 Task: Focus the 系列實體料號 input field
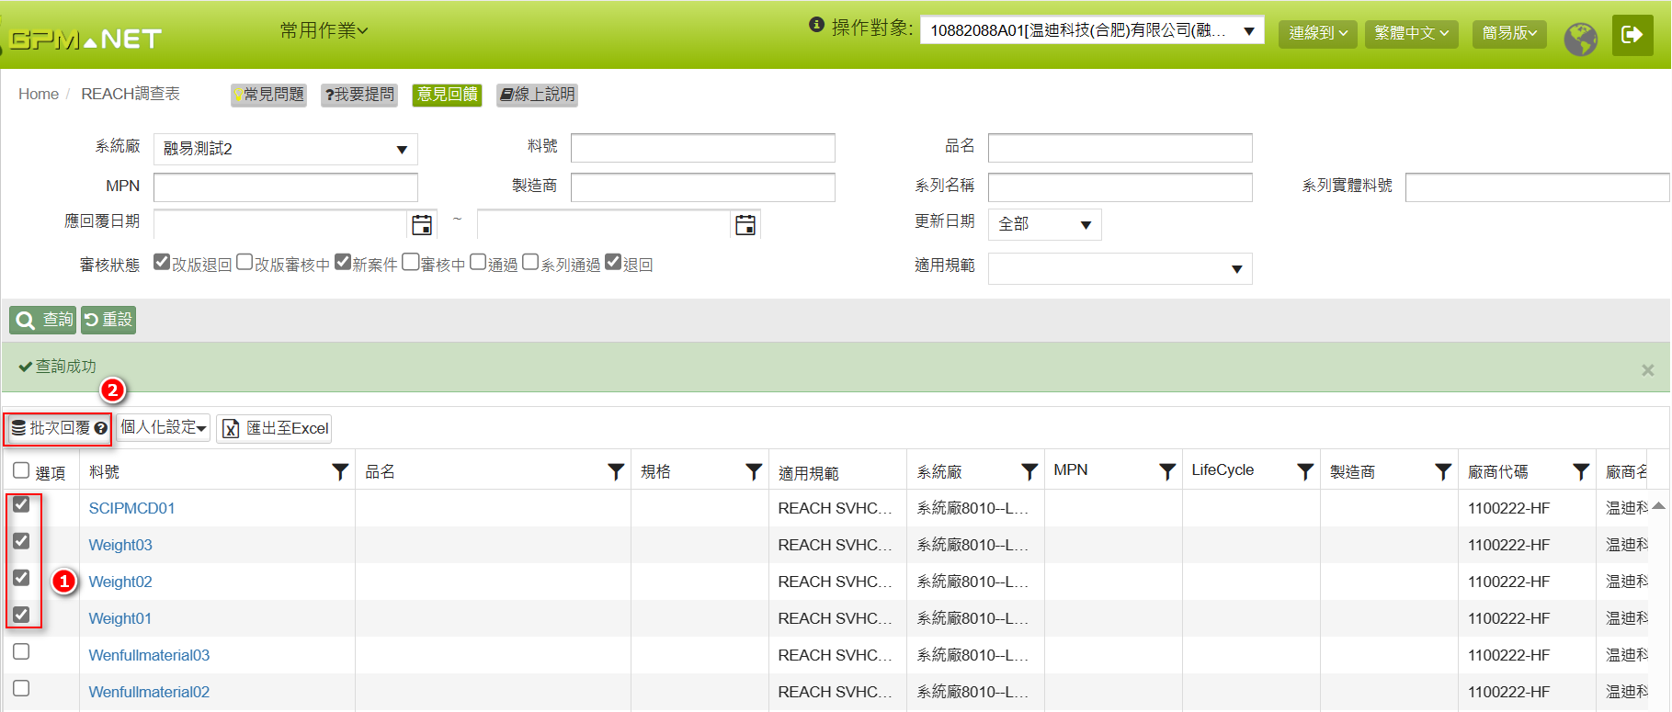1537,187
